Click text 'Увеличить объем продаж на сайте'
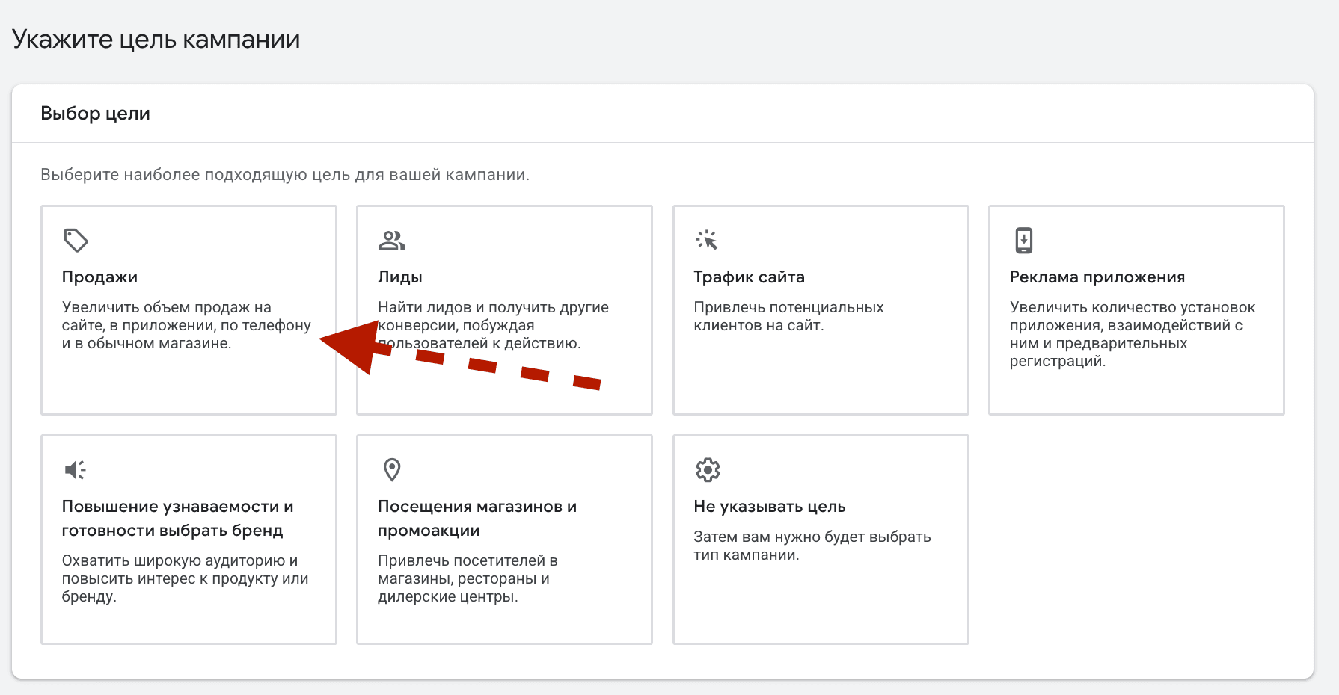Screen dimensions: 1339x695 click(x=167, y=316)
